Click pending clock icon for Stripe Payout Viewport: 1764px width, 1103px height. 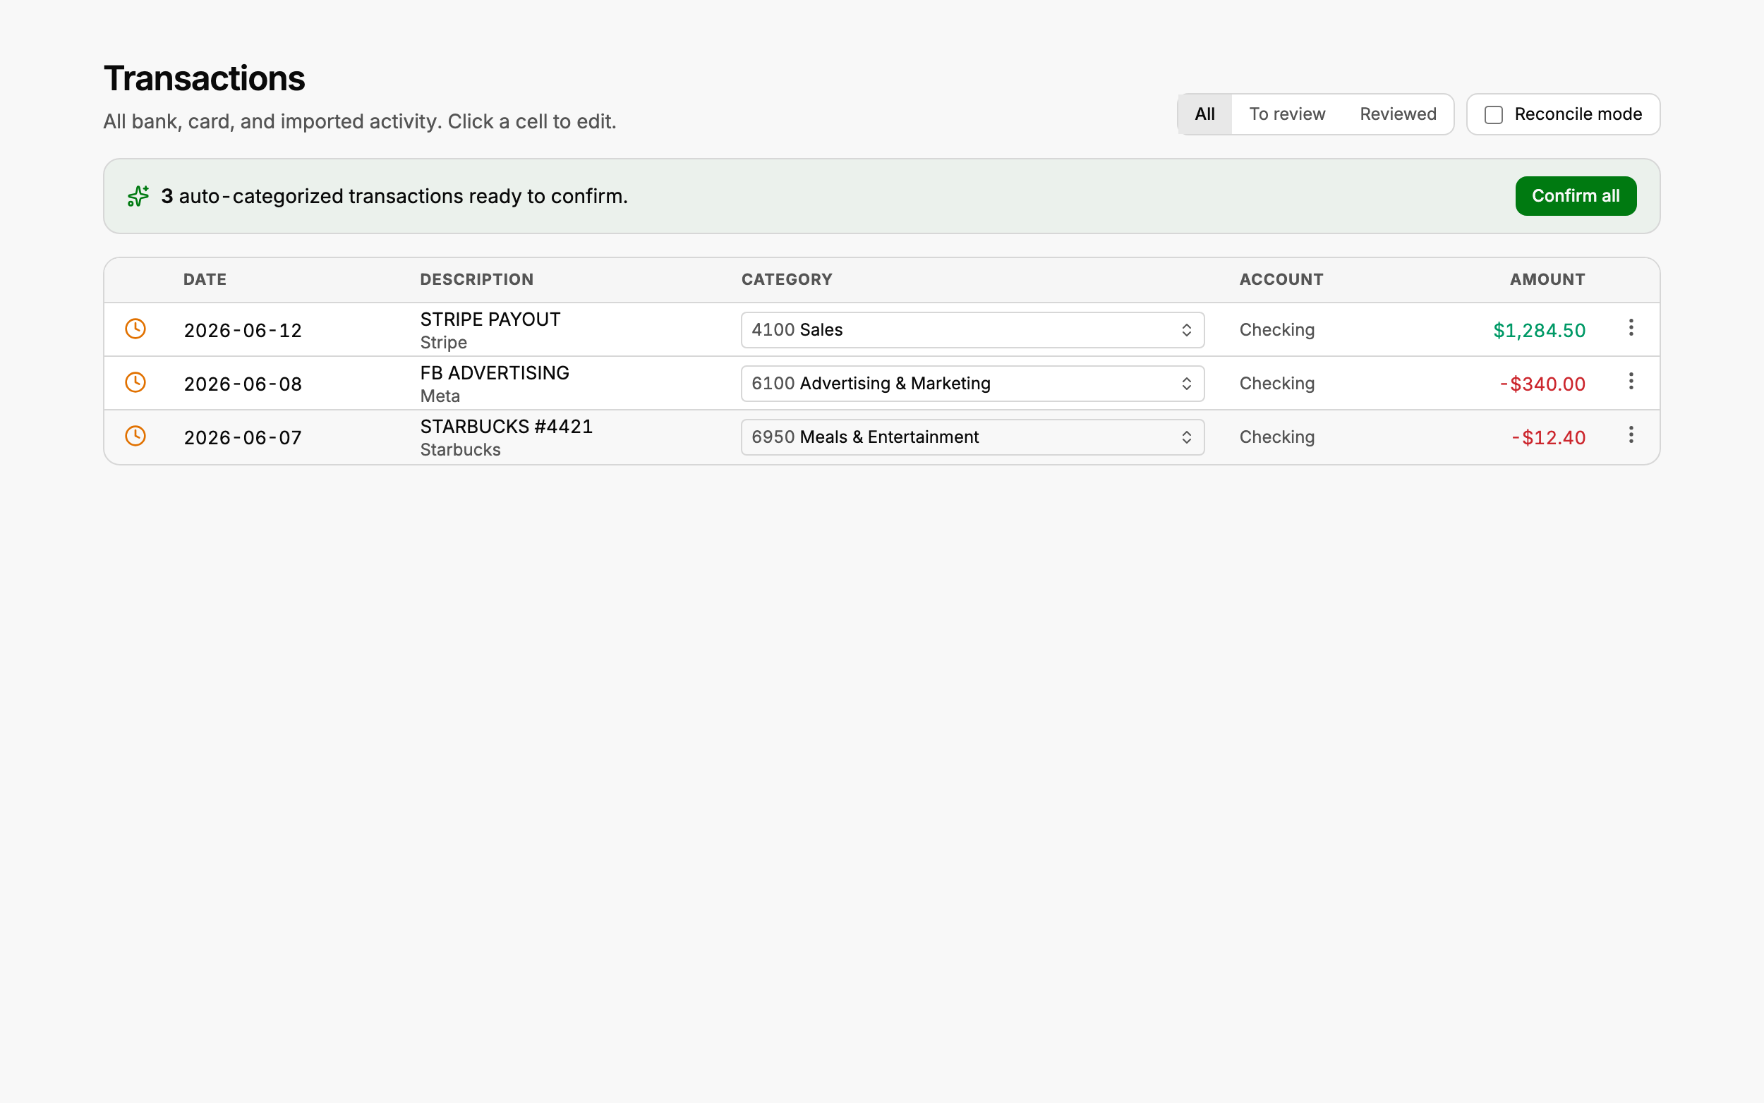click(135, 329)
